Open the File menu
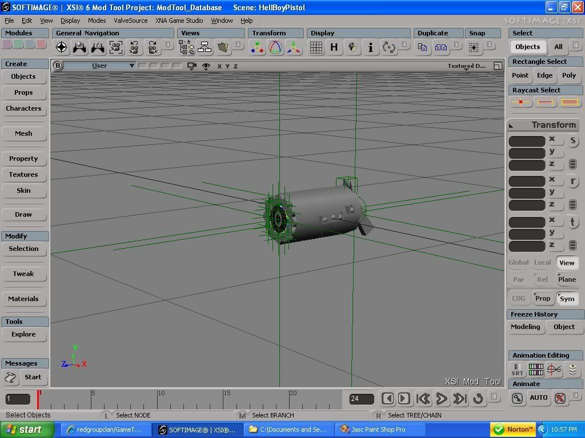 tap(9, 21)
